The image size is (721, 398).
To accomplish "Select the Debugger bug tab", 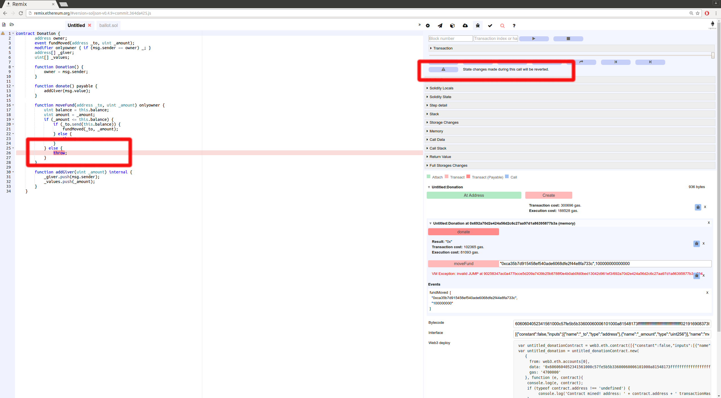I will coord(478,26).
